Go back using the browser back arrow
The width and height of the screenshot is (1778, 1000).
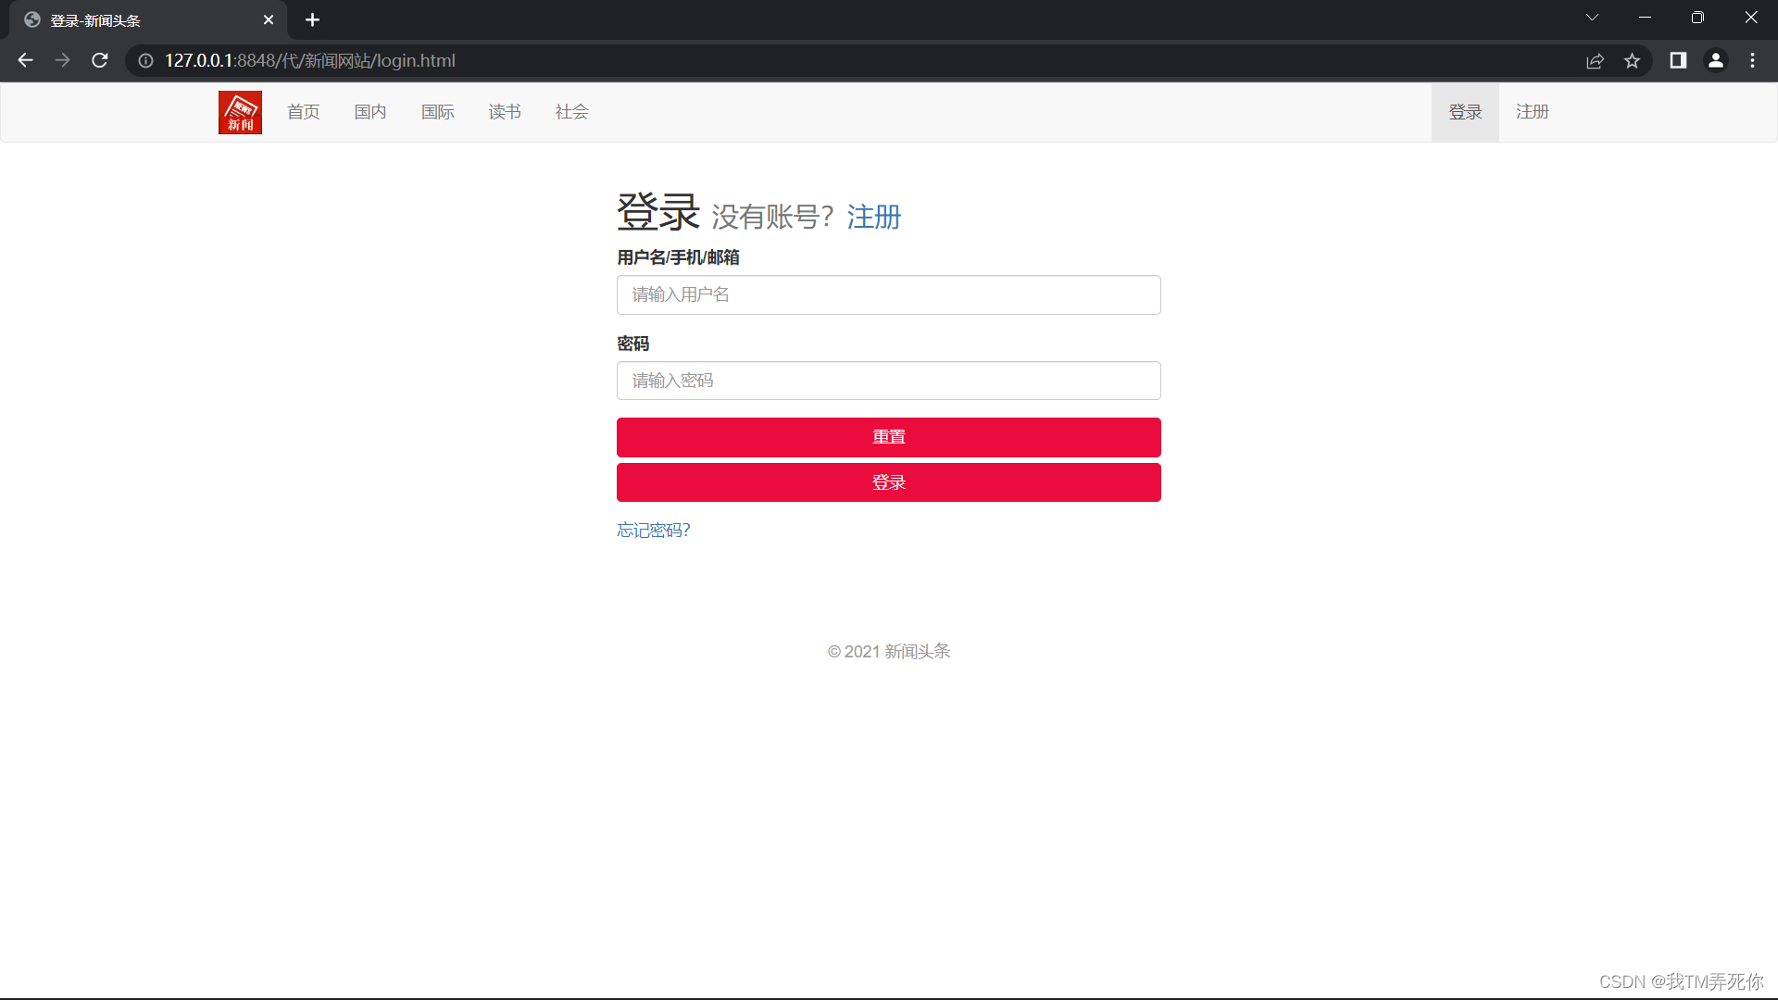coord(25,60)
